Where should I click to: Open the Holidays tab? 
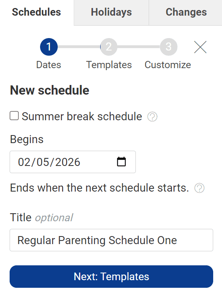click(111, 12)
